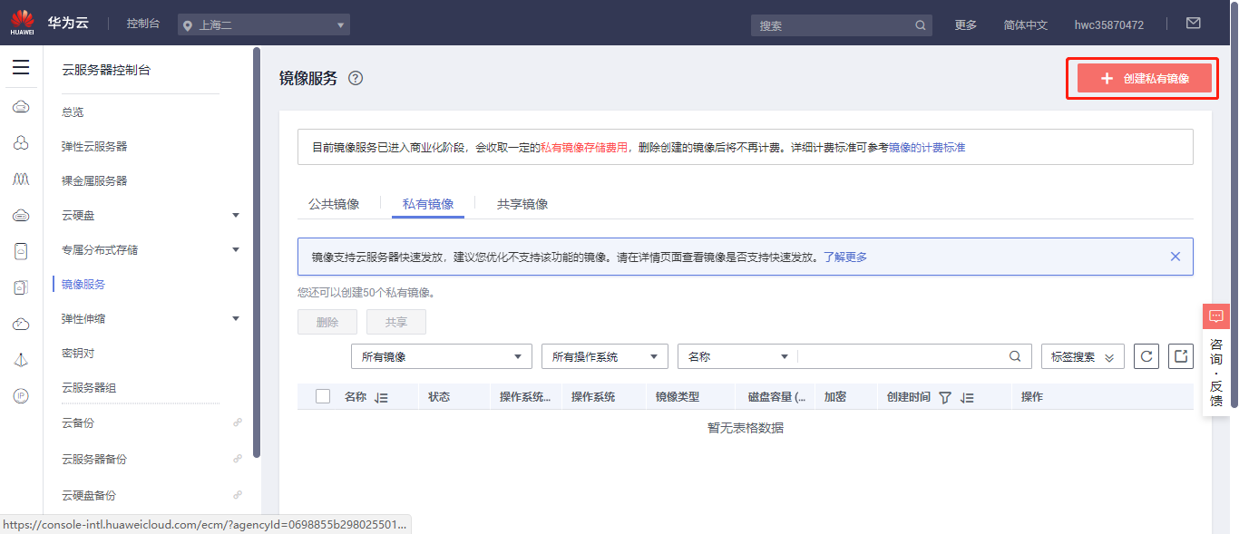Open 云备份 in the sidebar
Screen dimensions: 1239x534
[78, 422]
